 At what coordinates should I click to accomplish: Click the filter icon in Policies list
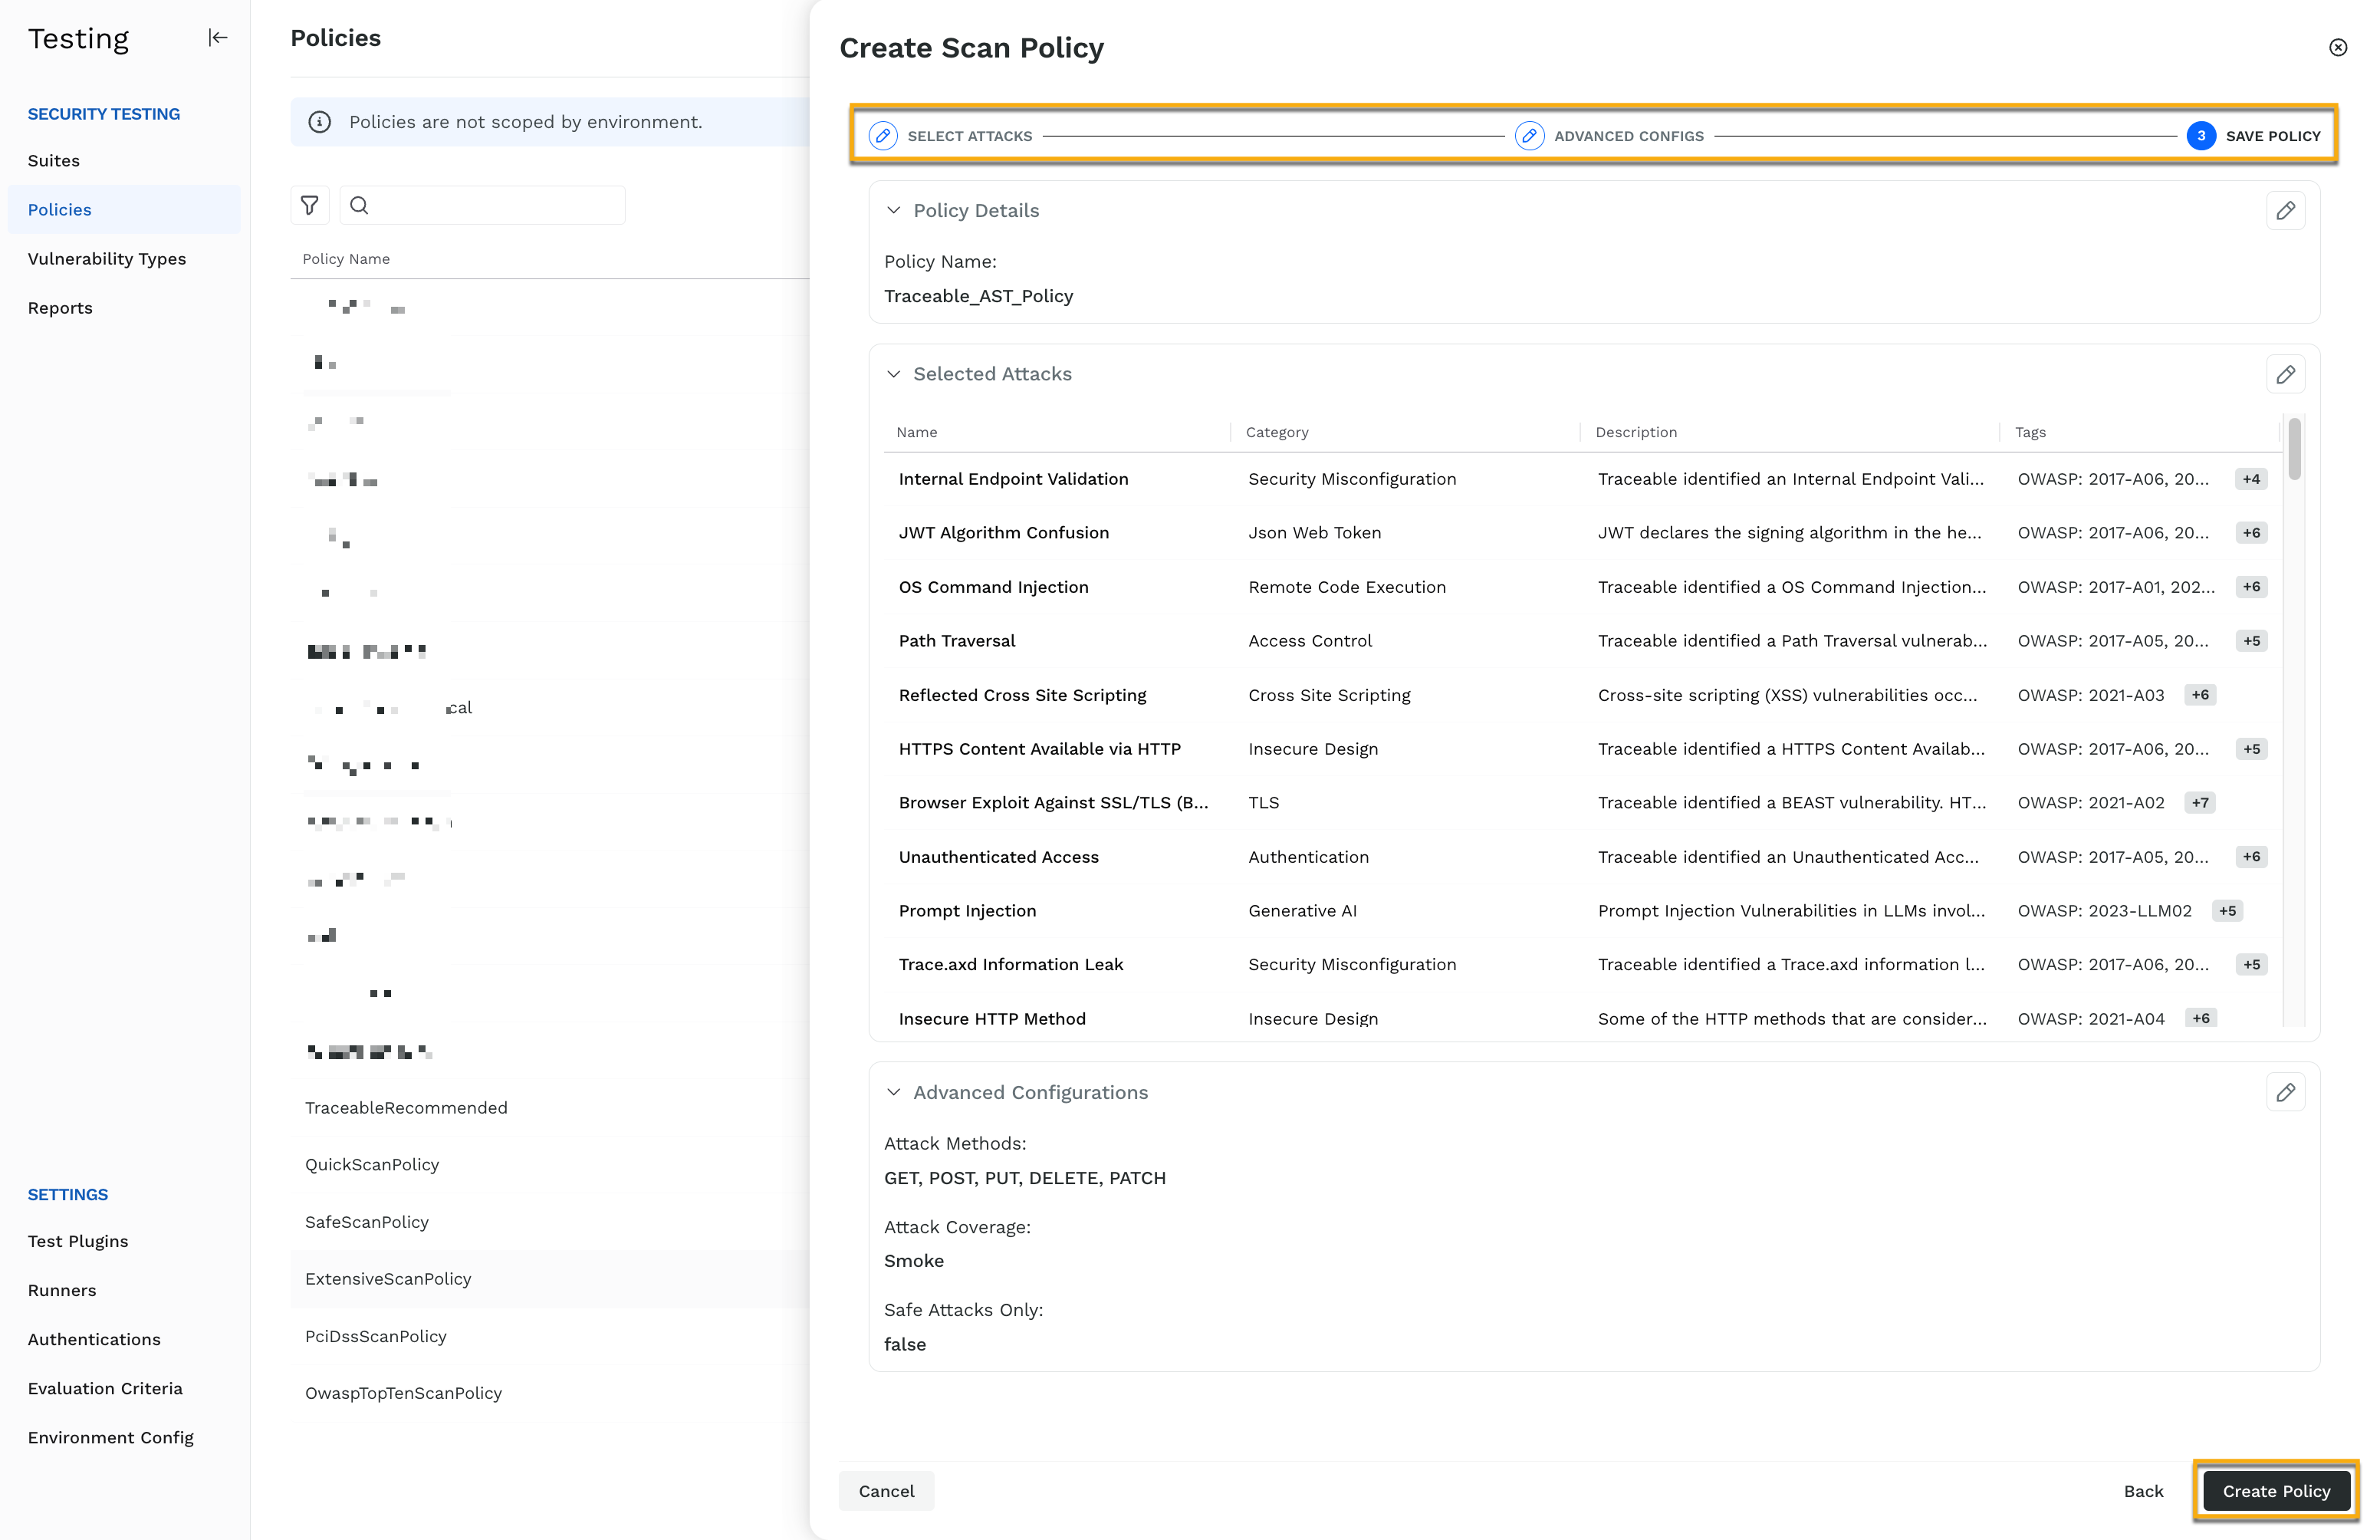pyautogui.click(x=311, y=205)
